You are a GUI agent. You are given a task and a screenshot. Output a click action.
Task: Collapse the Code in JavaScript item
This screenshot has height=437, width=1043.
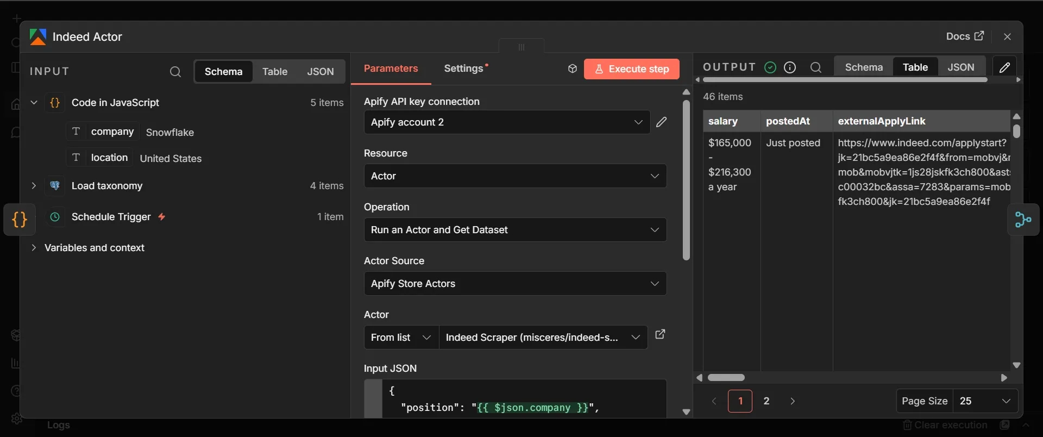coord(34,103)
